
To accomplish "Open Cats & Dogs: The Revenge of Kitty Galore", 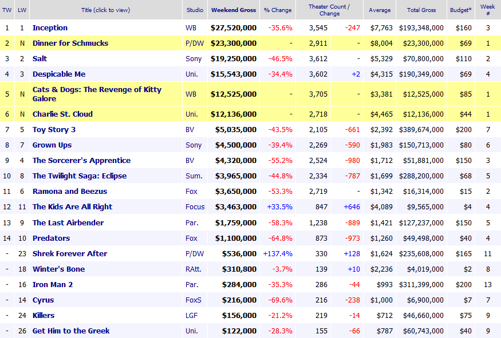I will (x=97, y=94).
